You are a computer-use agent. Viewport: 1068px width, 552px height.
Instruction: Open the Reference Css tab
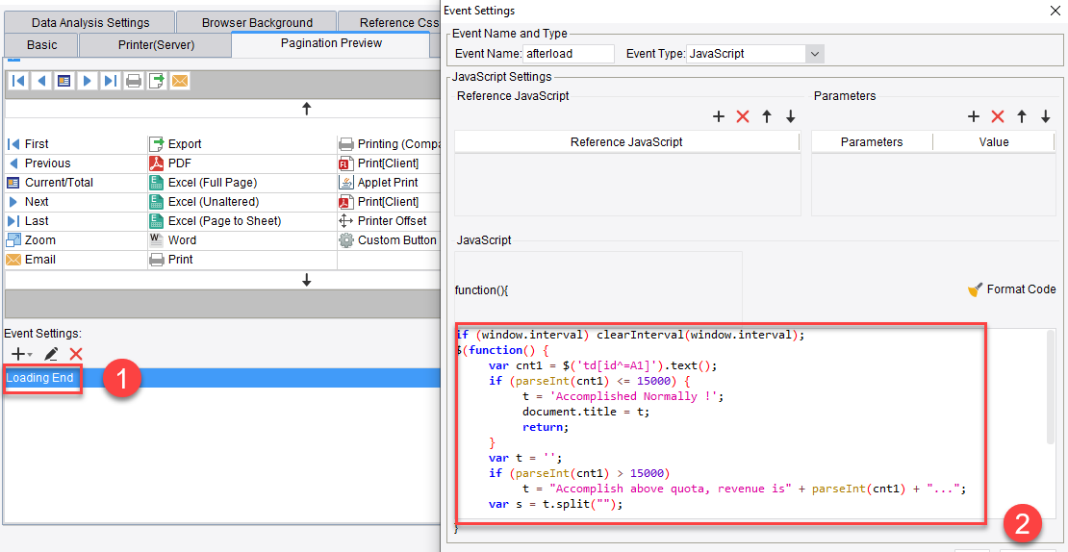click(390, 22)
